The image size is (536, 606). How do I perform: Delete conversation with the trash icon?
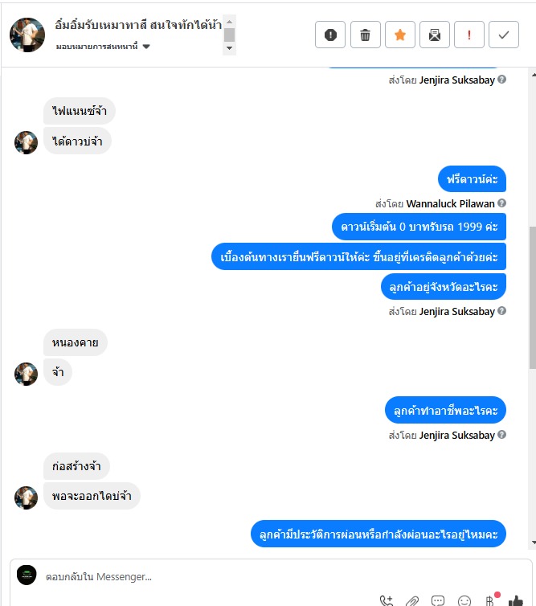[365, 35]
